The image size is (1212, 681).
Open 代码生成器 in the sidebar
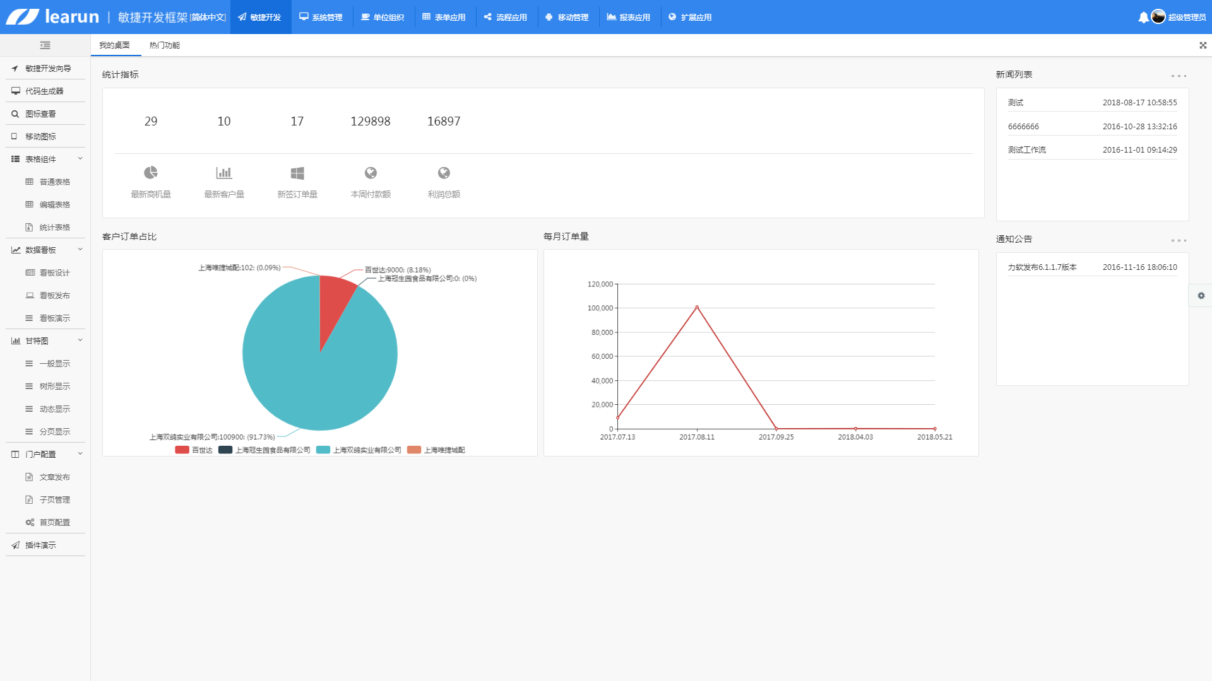[x=45, y=91]
